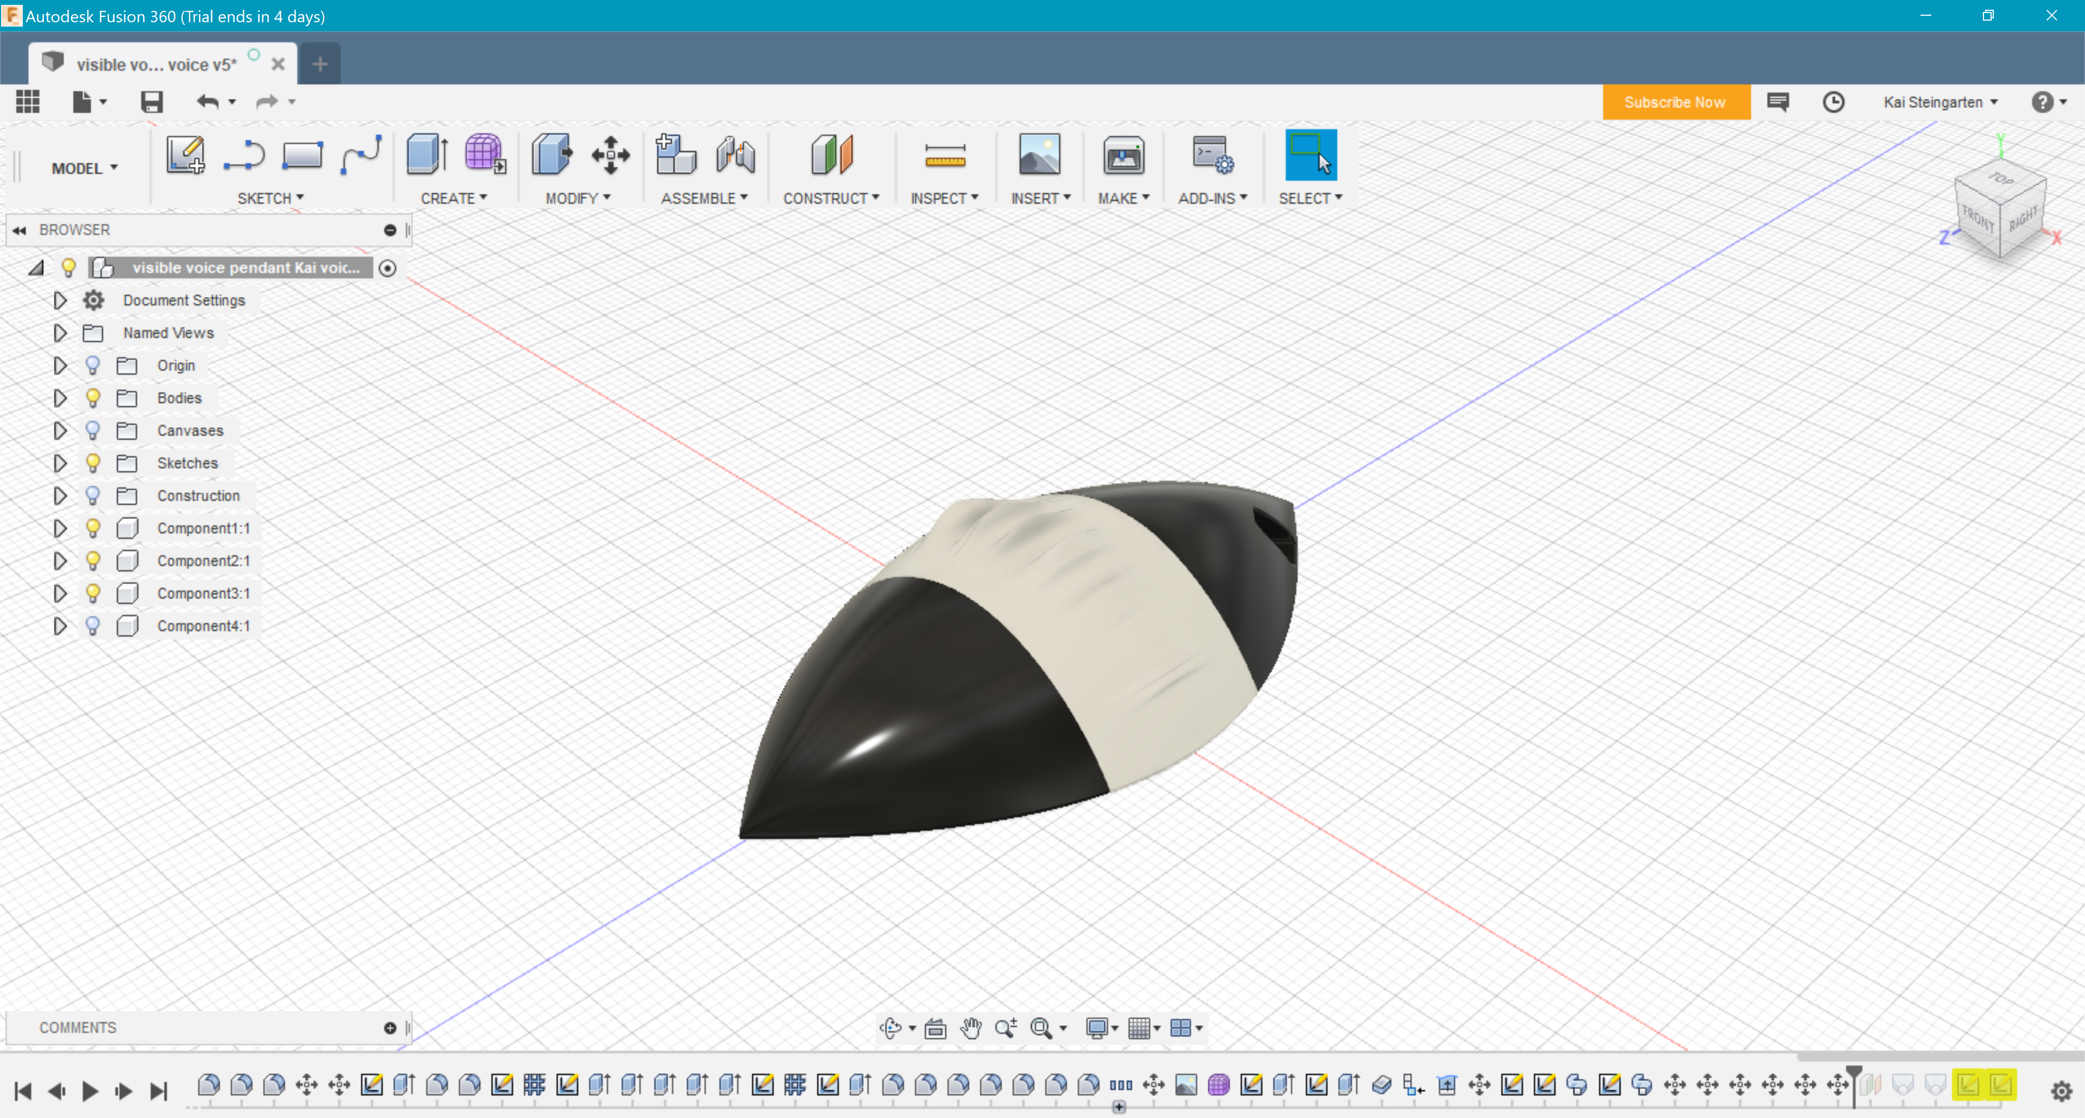Expand the Bodies folder

59,398
